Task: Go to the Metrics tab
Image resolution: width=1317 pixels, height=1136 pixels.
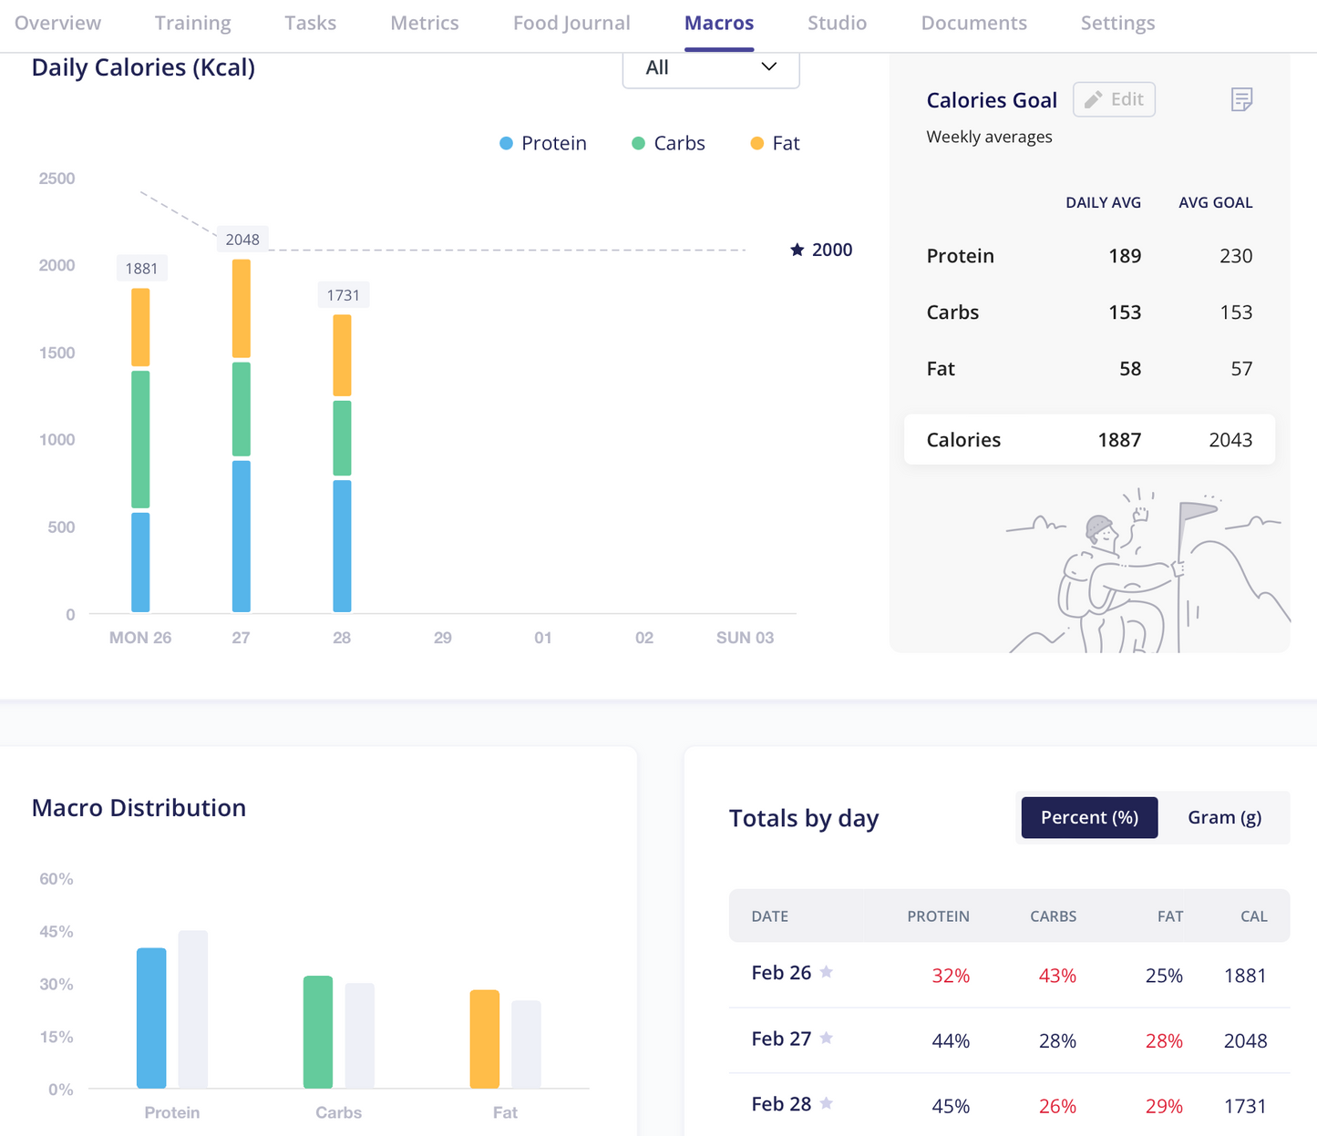Action: (x=425, y=23)
